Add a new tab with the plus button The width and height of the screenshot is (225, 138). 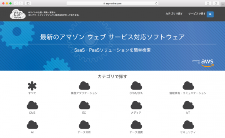(223, 4)
